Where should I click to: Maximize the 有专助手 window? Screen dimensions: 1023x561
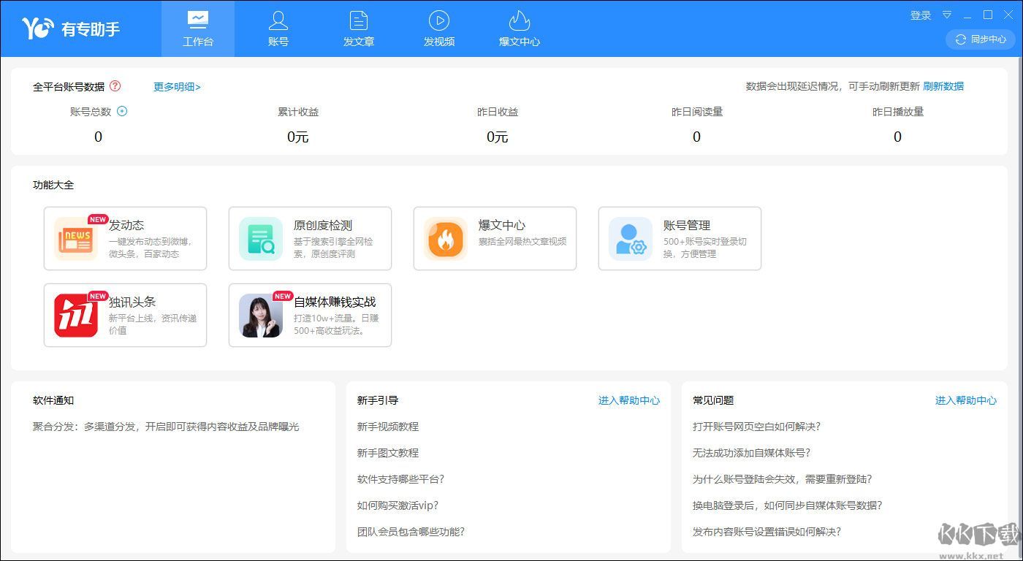pos(988,15)
